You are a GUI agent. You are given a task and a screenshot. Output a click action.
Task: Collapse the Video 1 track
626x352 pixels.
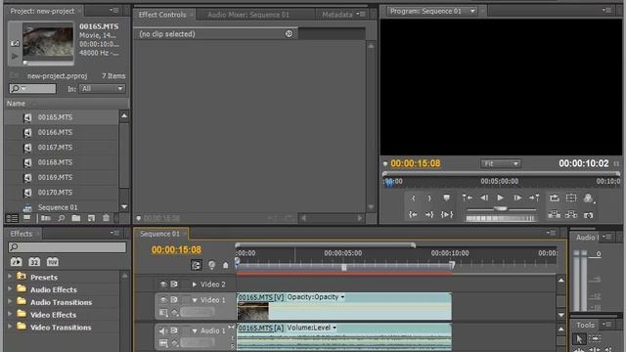pos(195,300)
